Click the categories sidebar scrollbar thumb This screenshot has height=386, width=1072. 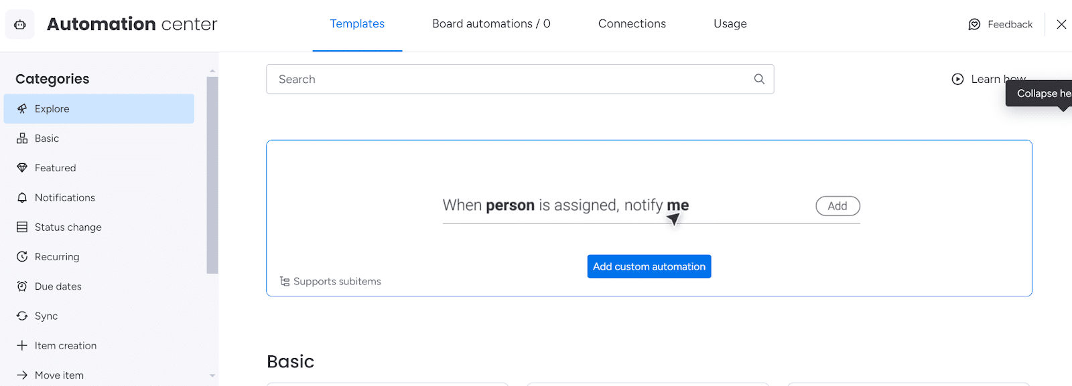point(212,175)
